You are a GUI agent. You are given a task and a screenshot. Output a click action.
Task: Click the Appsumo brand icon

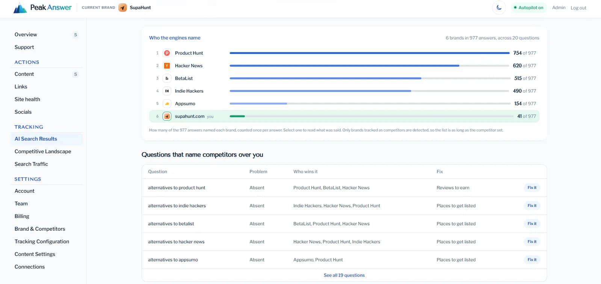point(167,104)
